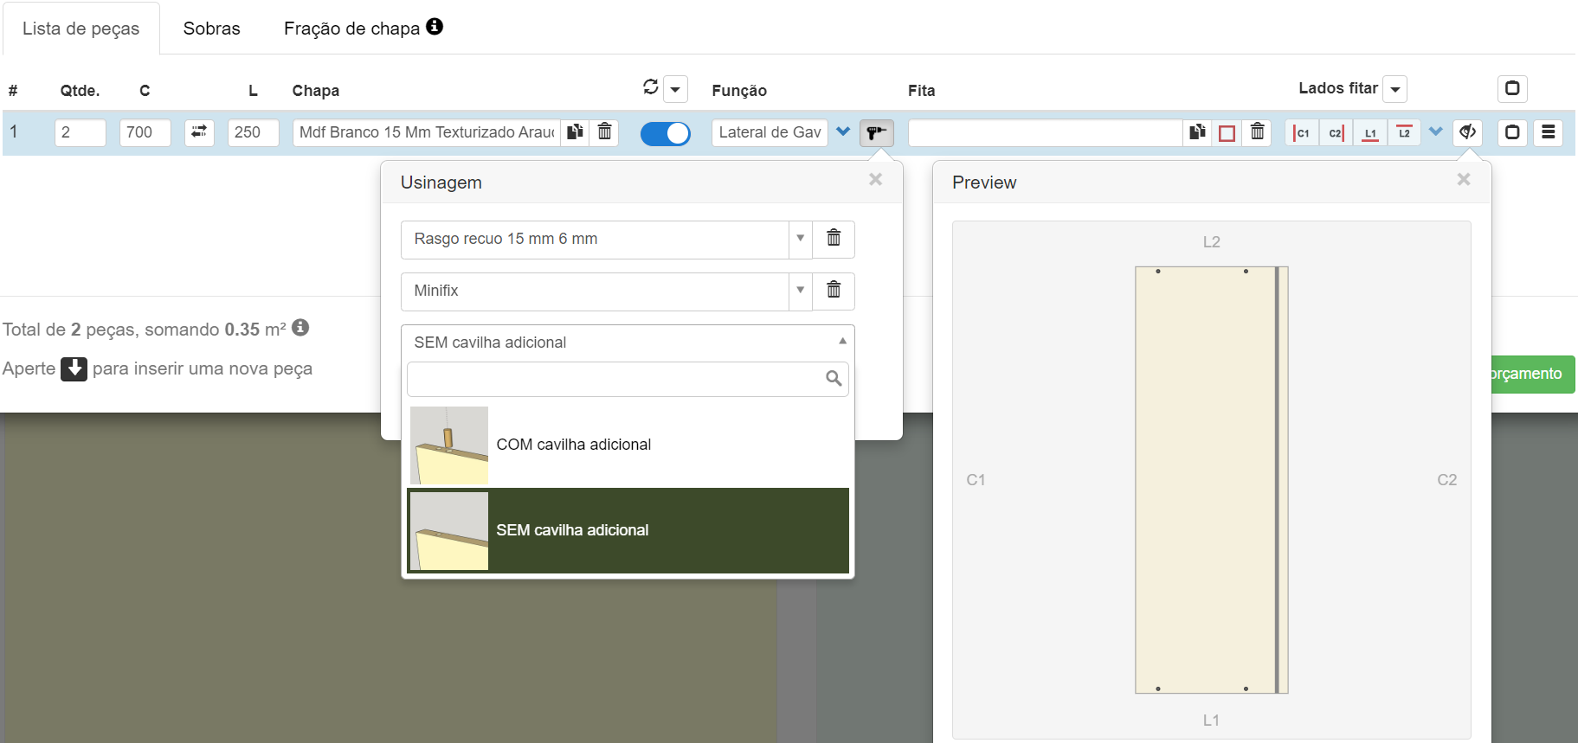
Task: Copy chapa to other rows icon
Action: pyautogui.click(x=575, y=132)
